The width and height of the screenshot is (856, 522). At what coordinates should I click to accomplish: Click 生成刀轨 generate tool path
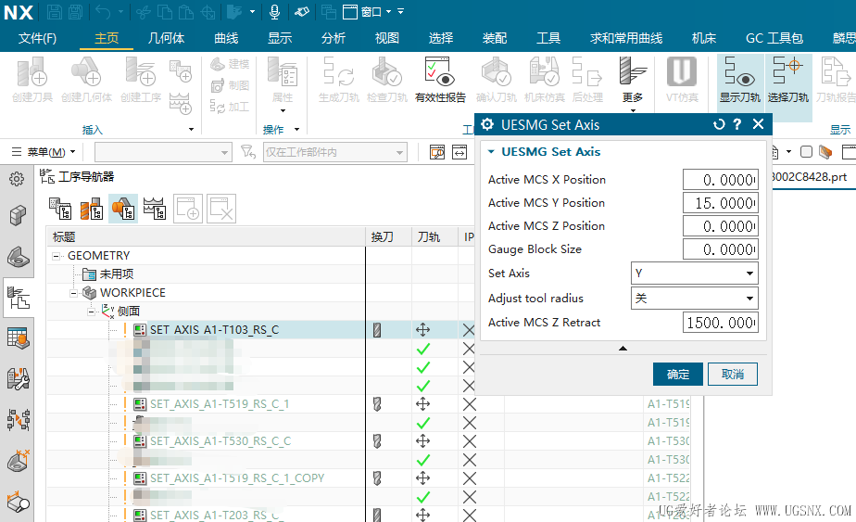click(338, 81)
